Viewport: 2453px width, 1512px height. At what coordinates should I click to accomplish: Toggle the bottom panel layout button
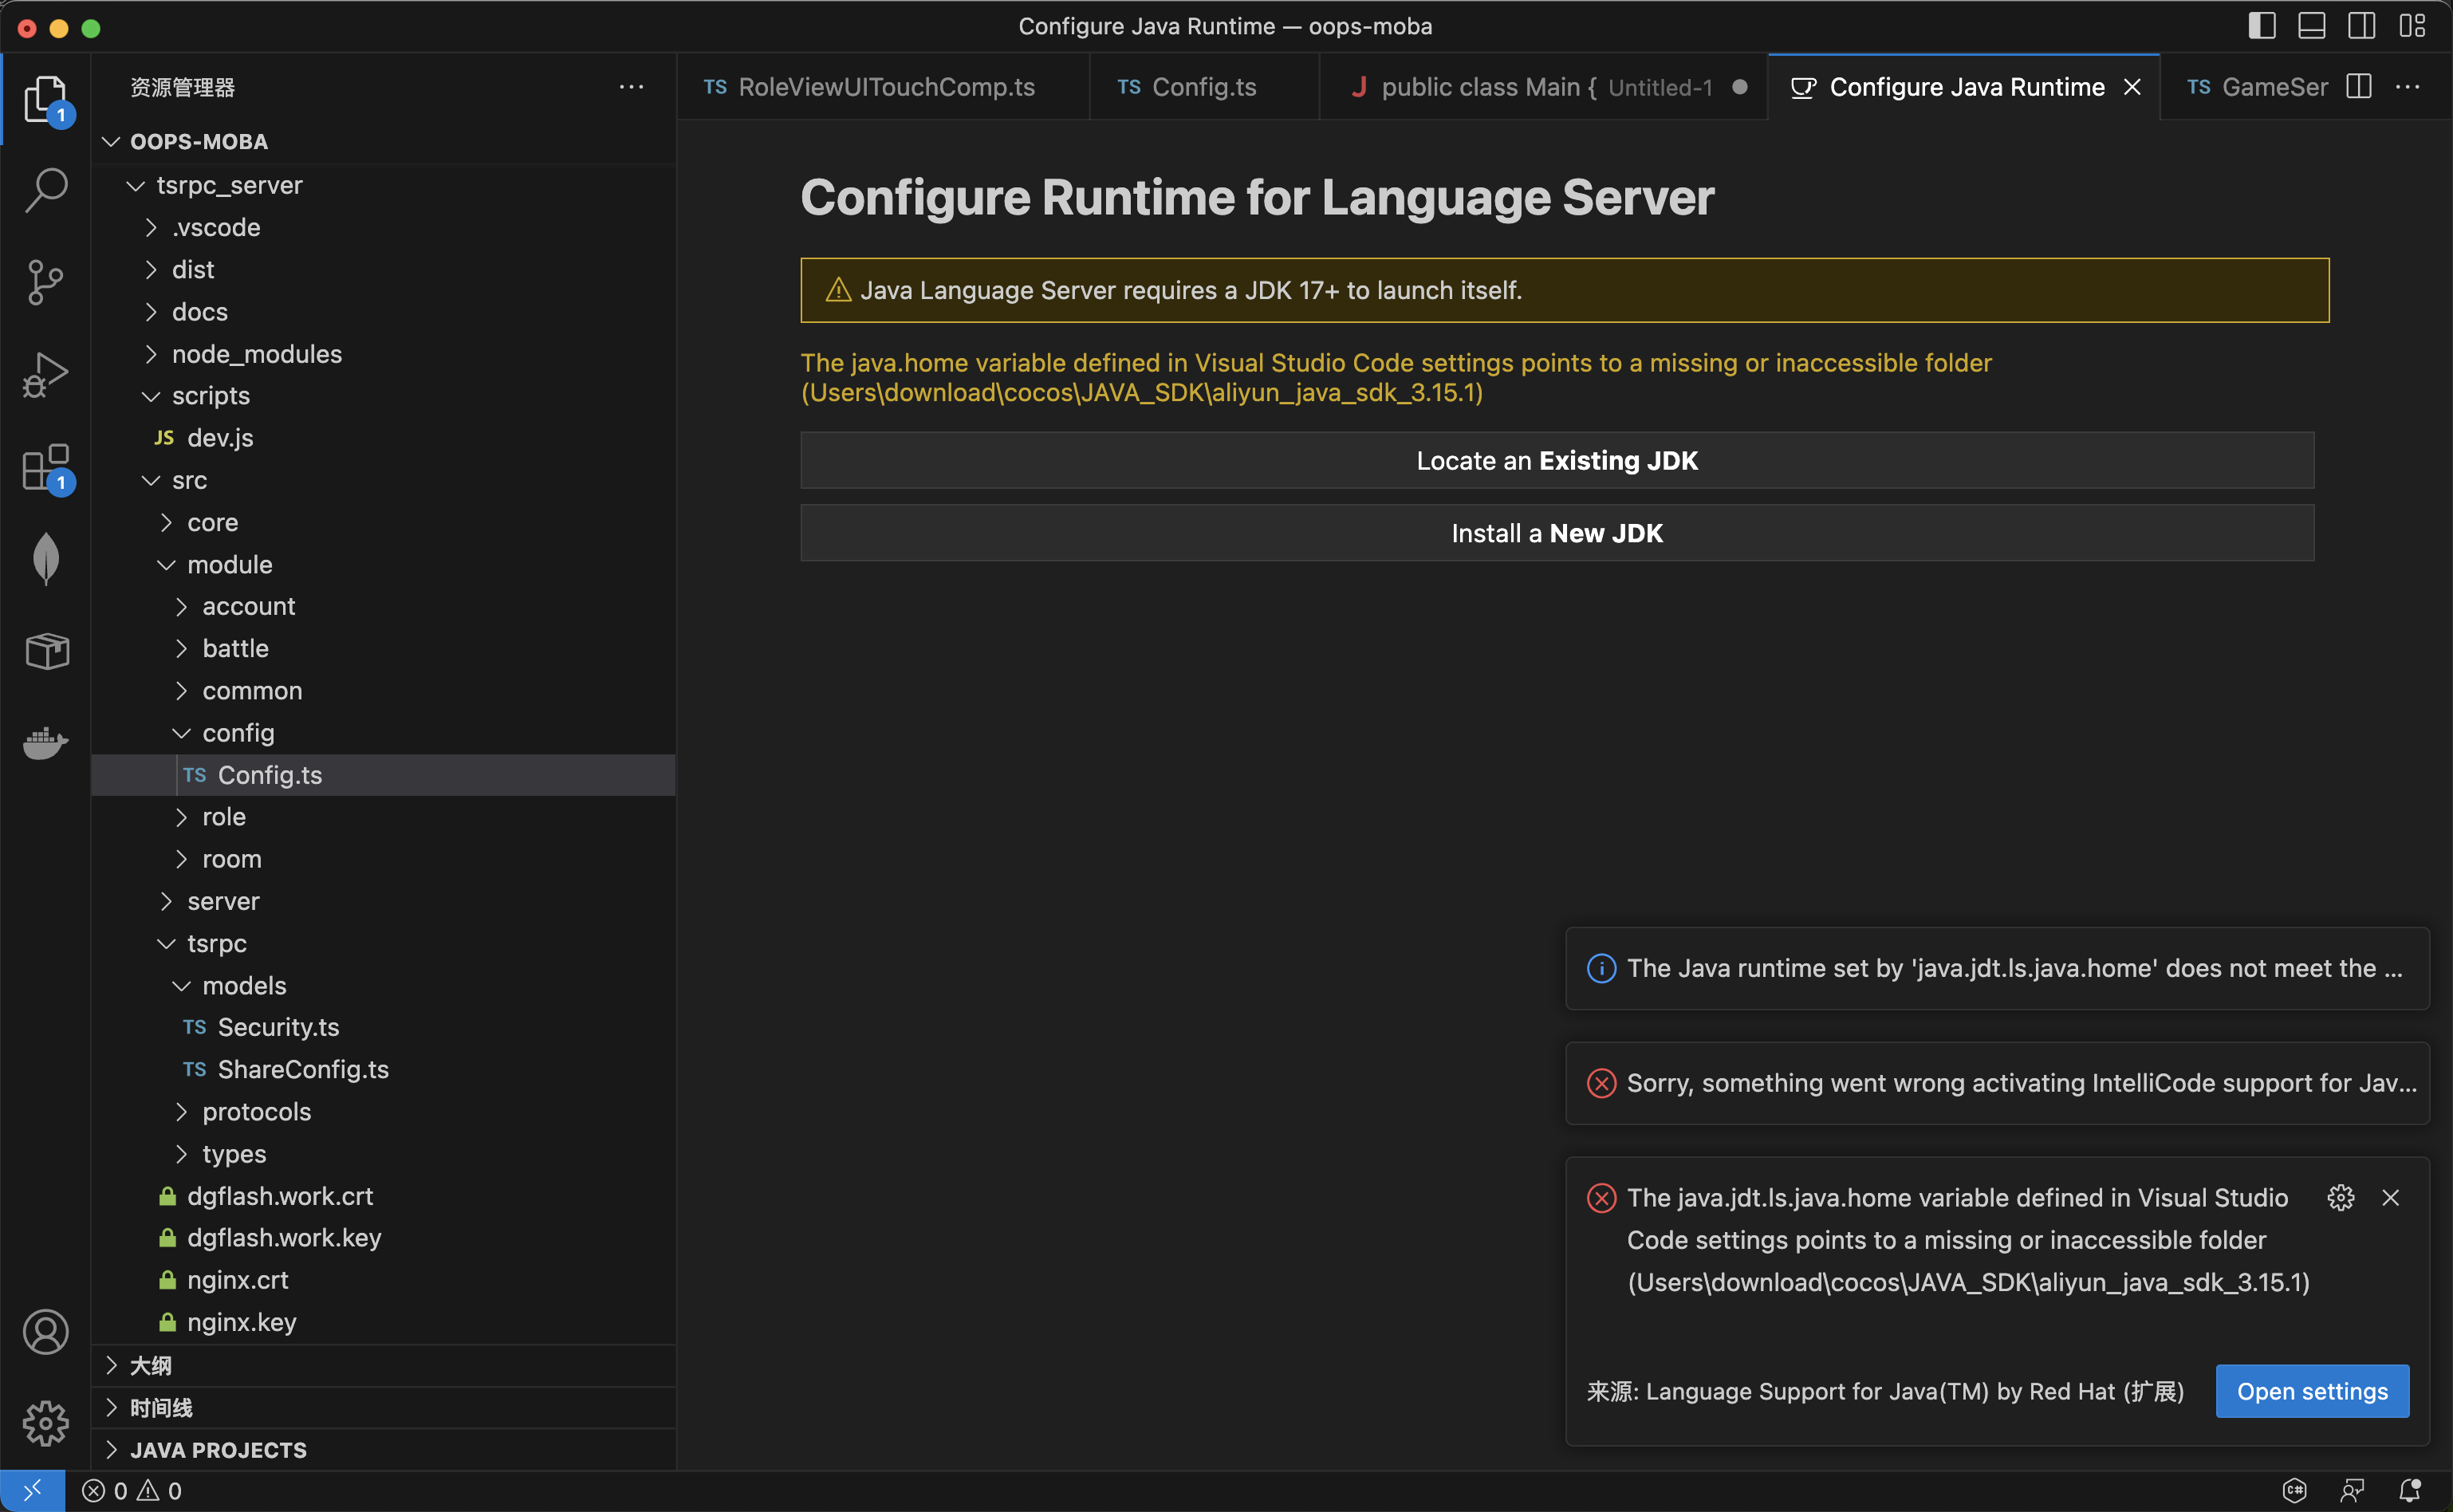click(x=2312, y=26)
